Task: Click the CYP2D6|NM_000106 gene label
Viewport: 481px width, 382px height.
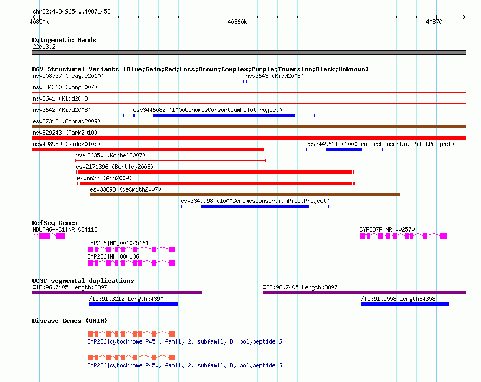Action: [113, 256]
